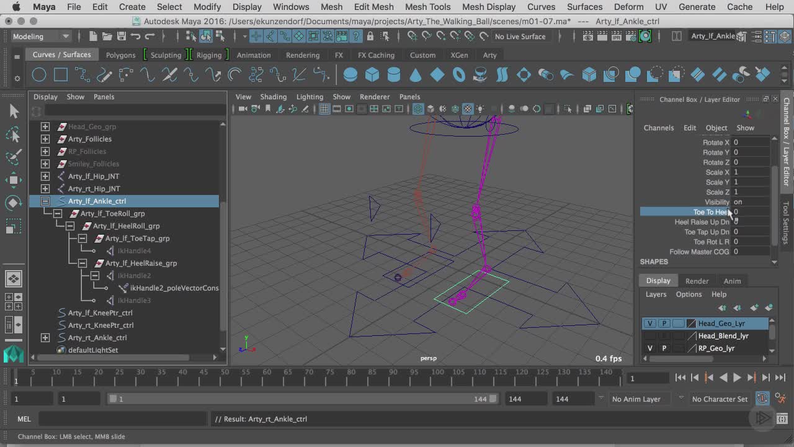Open the No Character Set dropdown
The image size is (794, 447).
pyautogui.click(x=720, y=399)
